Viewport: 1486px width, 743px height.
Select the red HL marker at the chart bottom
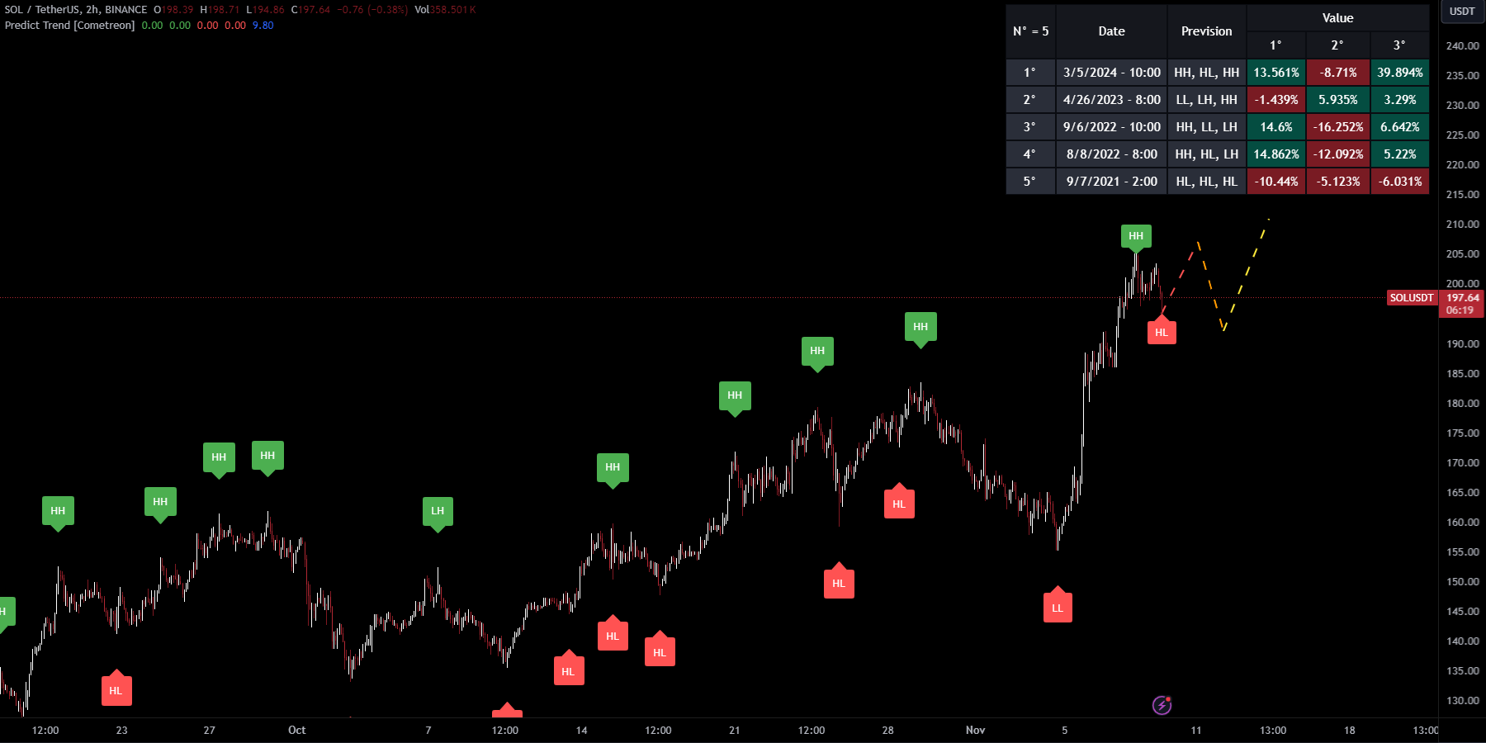click(x=116, y=689)
